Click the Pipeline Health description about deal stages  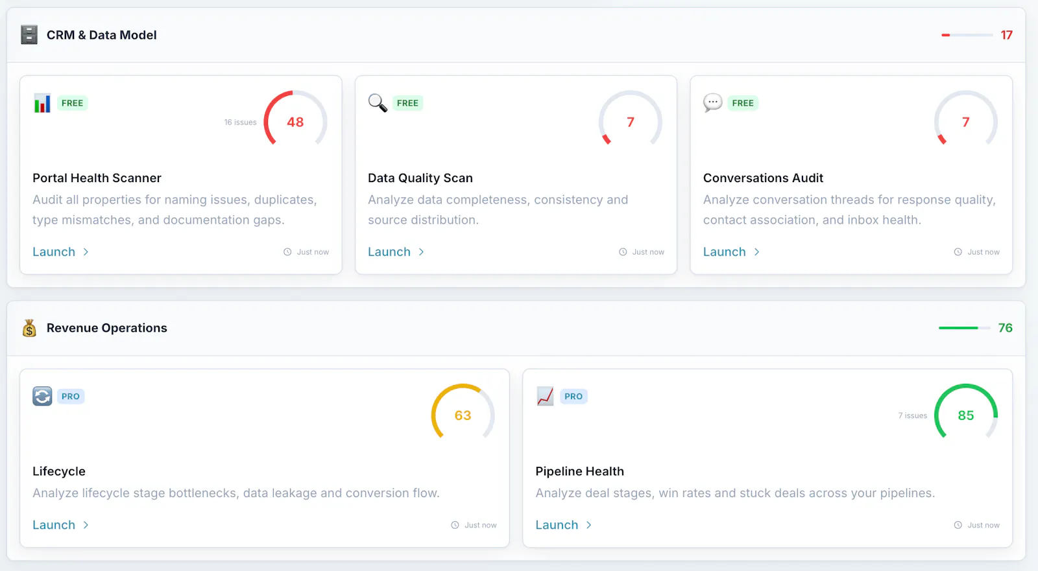[x=735, y=493]
